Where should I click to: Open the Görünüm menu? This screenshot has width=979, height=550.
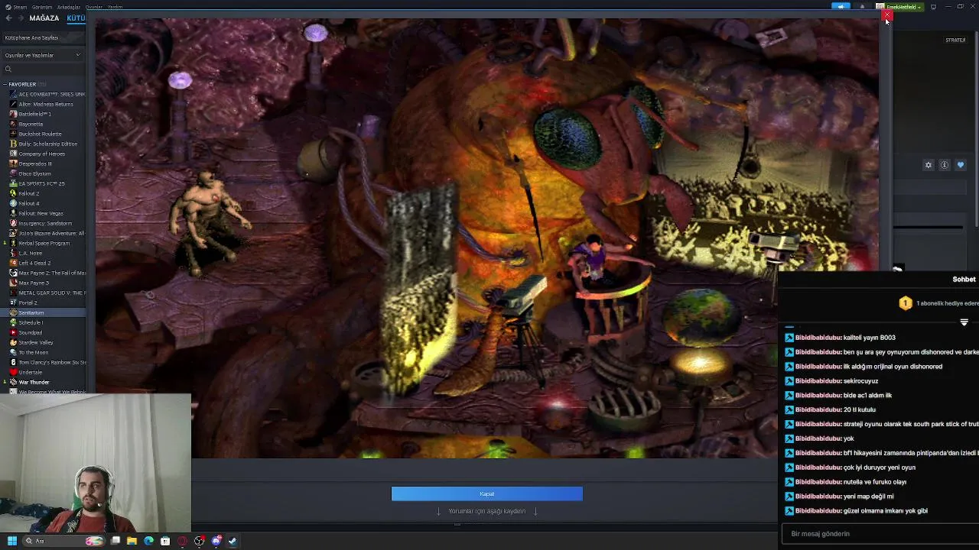(x=43, y=7)
